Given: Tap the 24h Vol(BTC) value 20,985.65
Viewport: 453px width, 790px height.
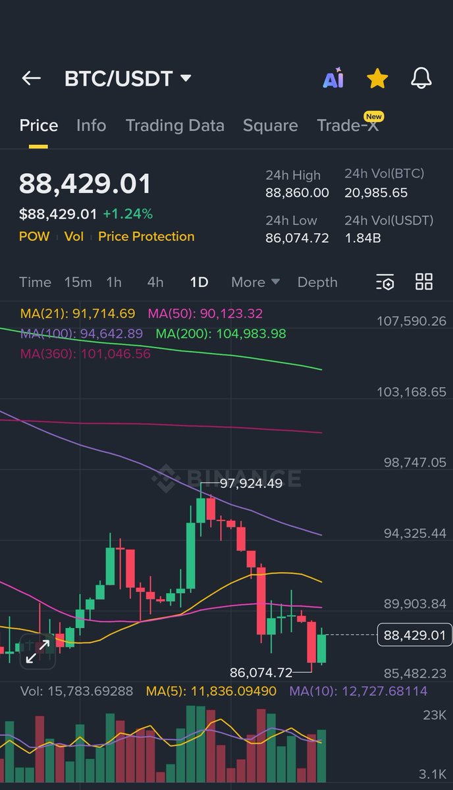Looking at the screenshot, I should click(x=376, y=193).
